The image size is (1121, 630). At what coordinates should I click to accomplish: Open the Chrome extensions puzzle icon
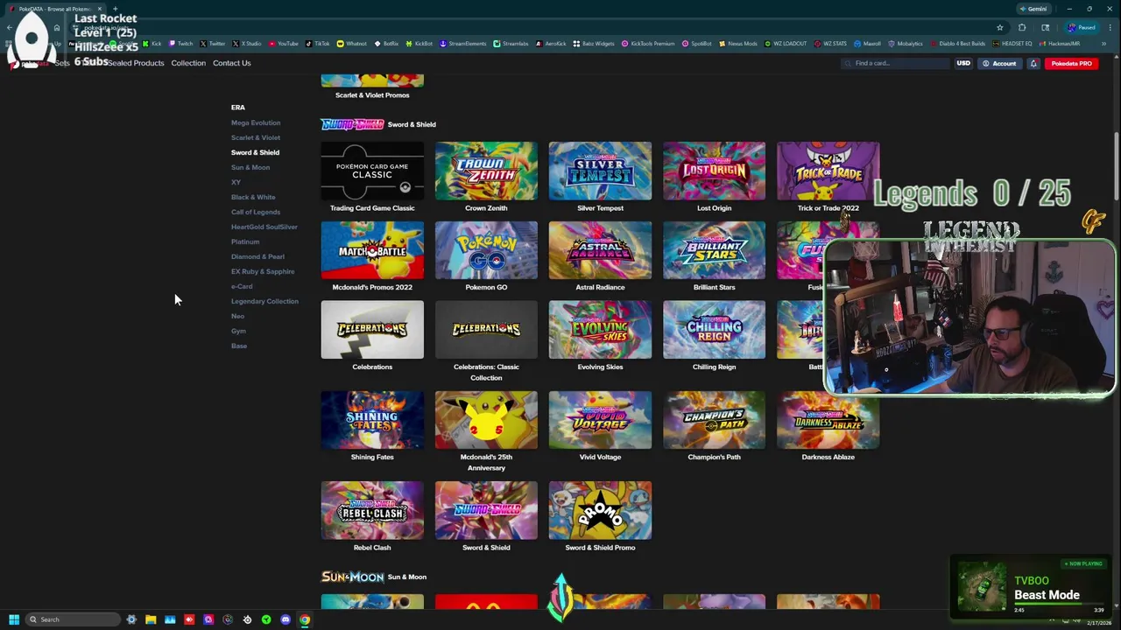click(x=1022, y=27)
